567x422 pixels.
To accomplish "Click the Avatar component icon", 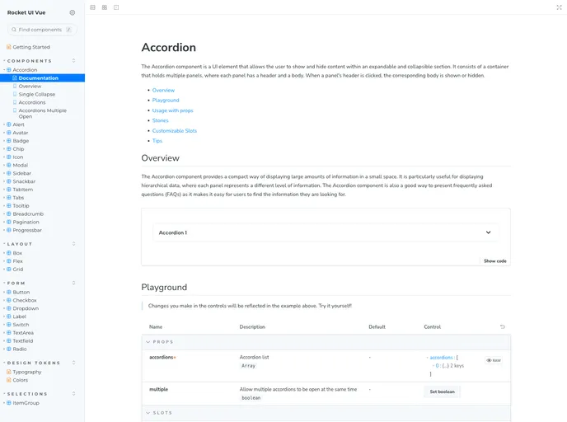I will coord(9,133).
